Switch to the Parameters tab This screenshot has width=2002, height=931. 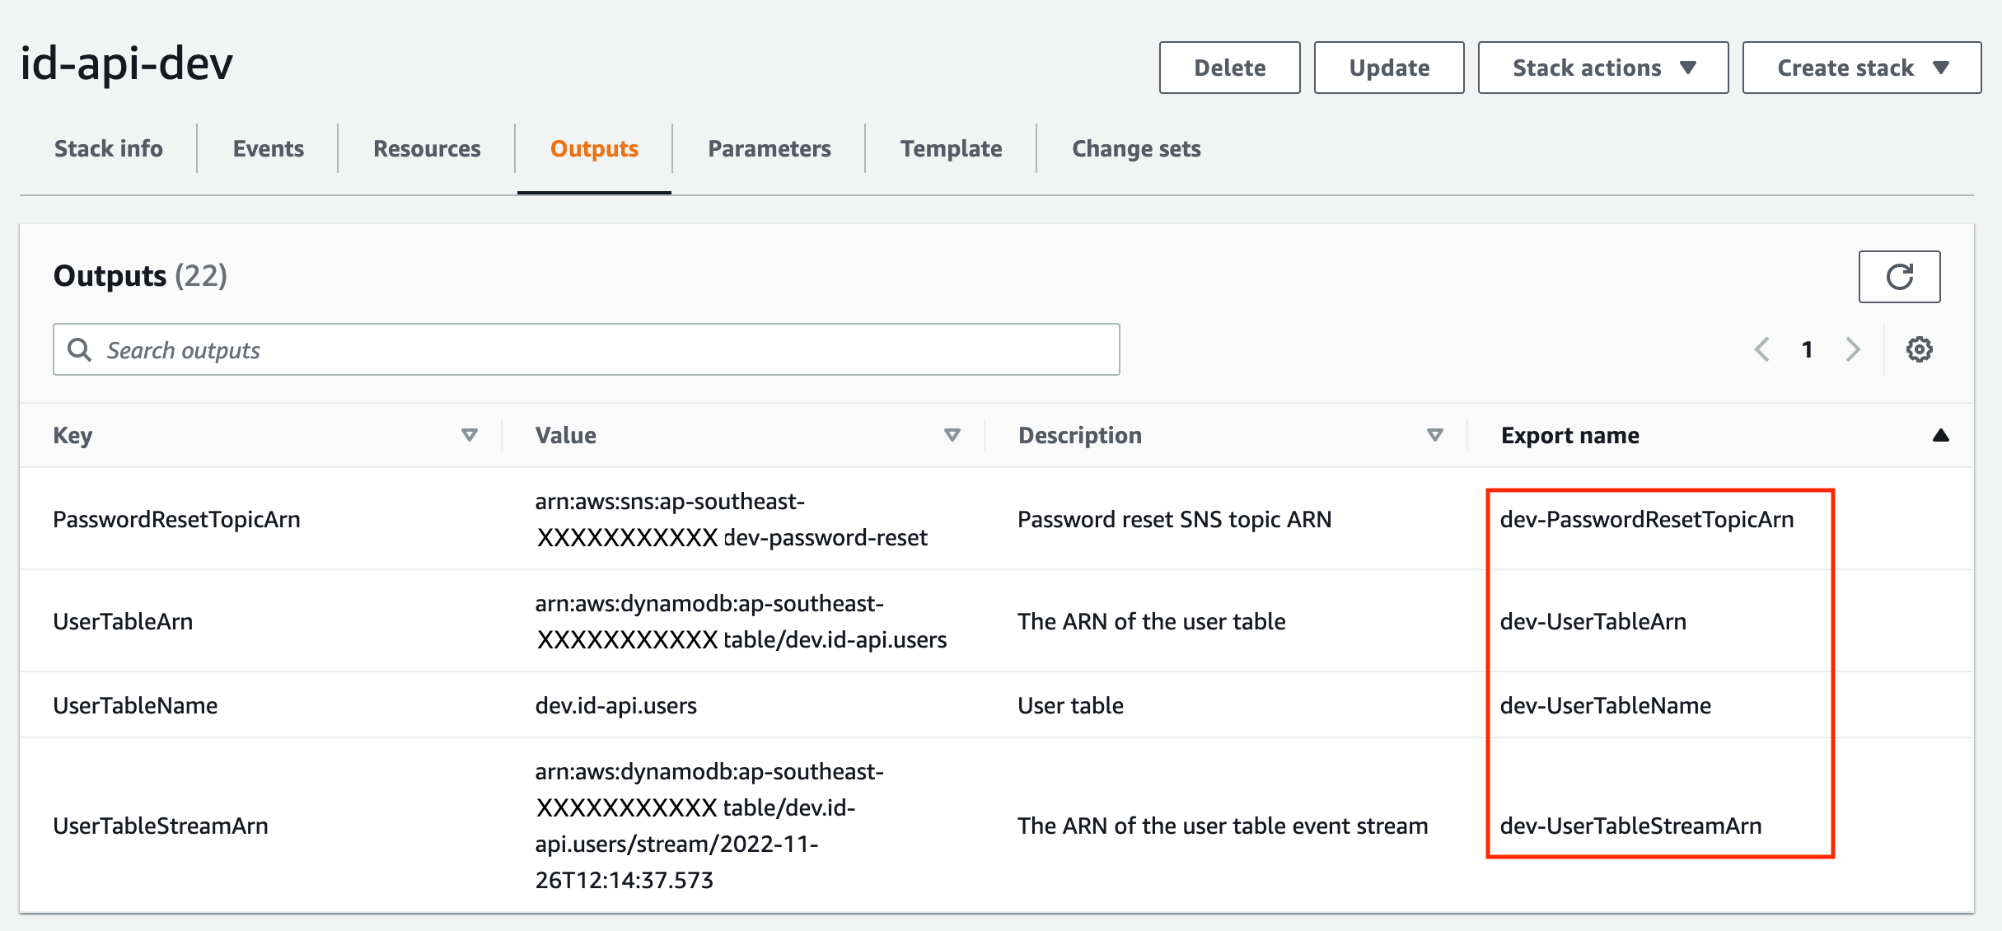(769, 148)
